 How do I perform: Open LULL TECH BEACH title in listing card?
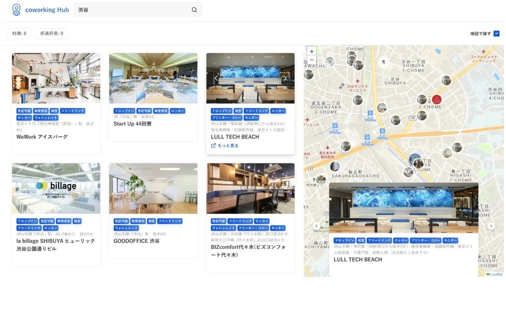point(235,137)
